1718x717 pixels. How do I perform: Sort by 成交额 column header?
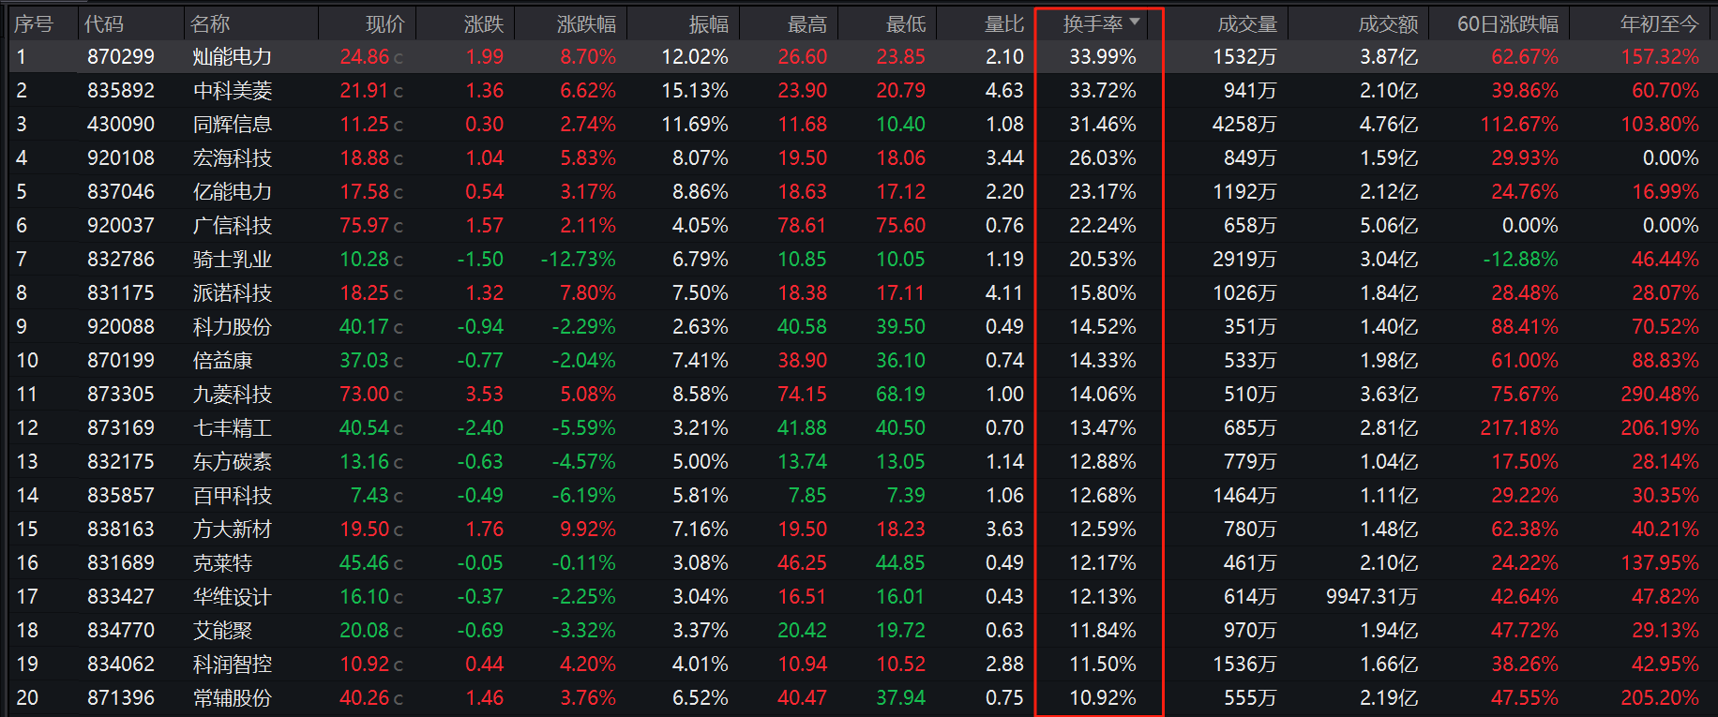1388,24
